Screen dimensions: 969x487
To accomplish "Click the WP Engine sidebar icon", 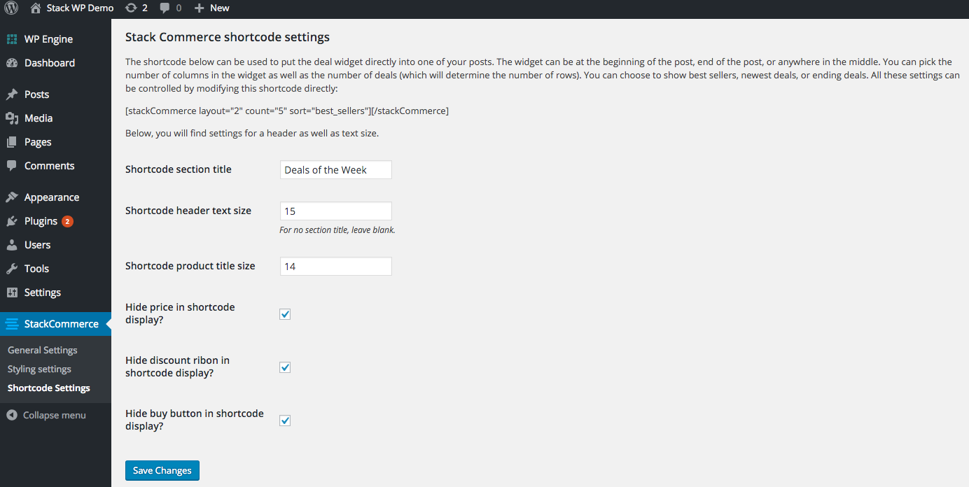I will [11, 39].
